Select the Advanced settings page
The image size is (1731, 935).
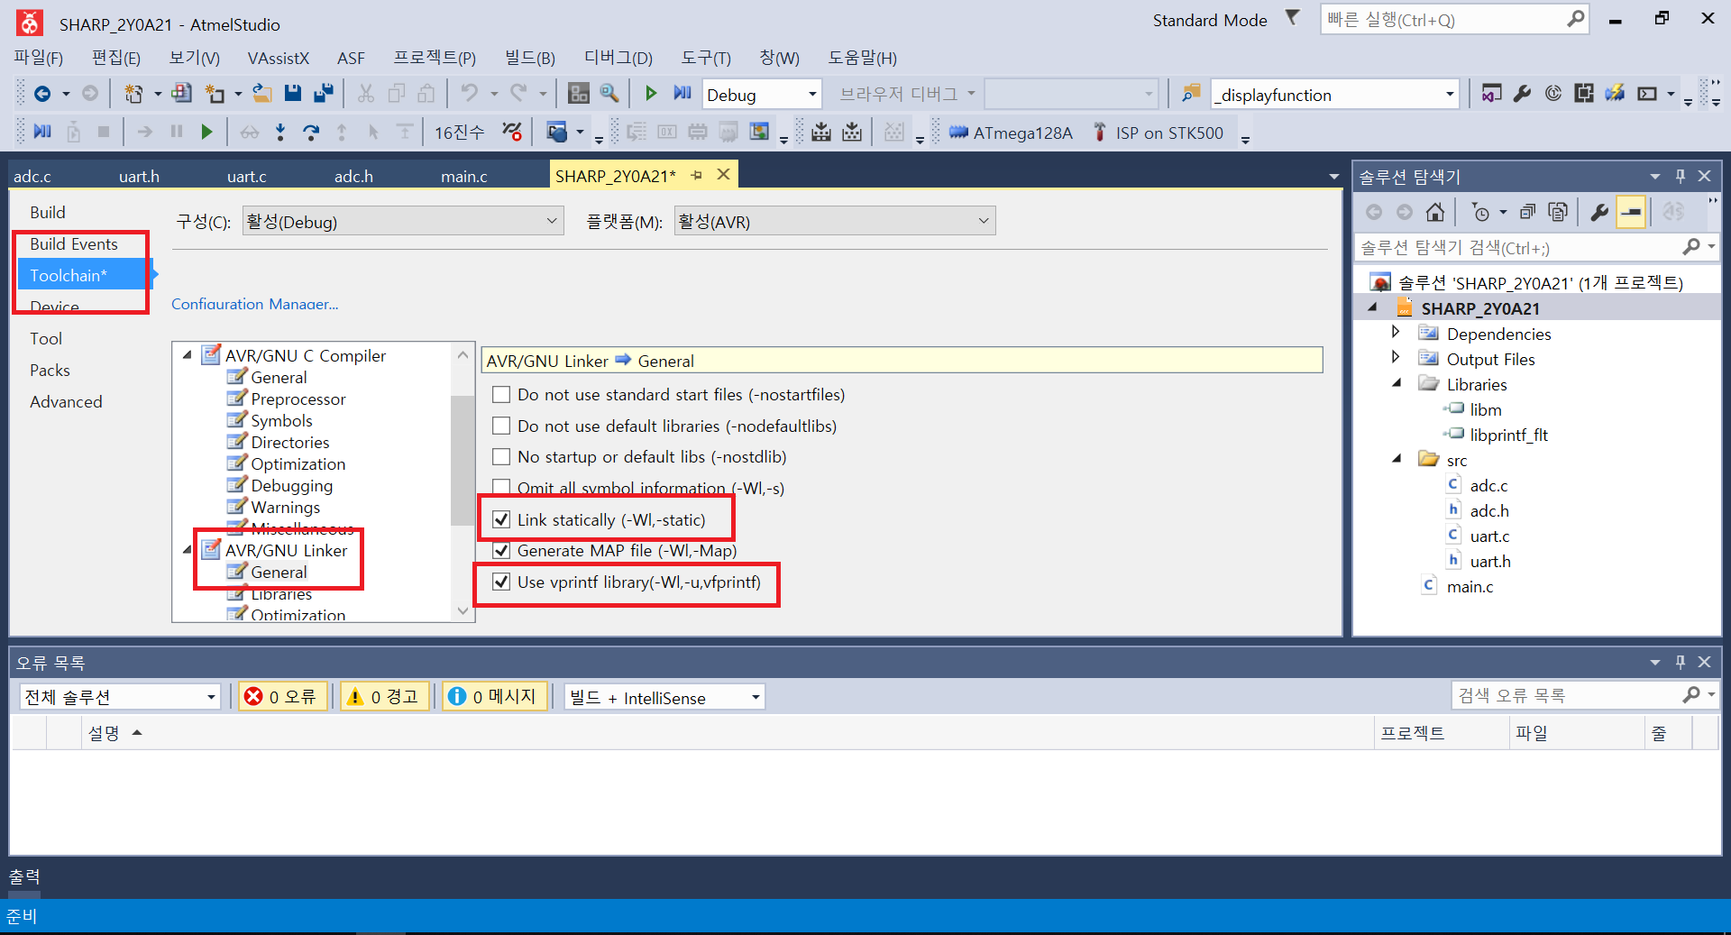66,401
